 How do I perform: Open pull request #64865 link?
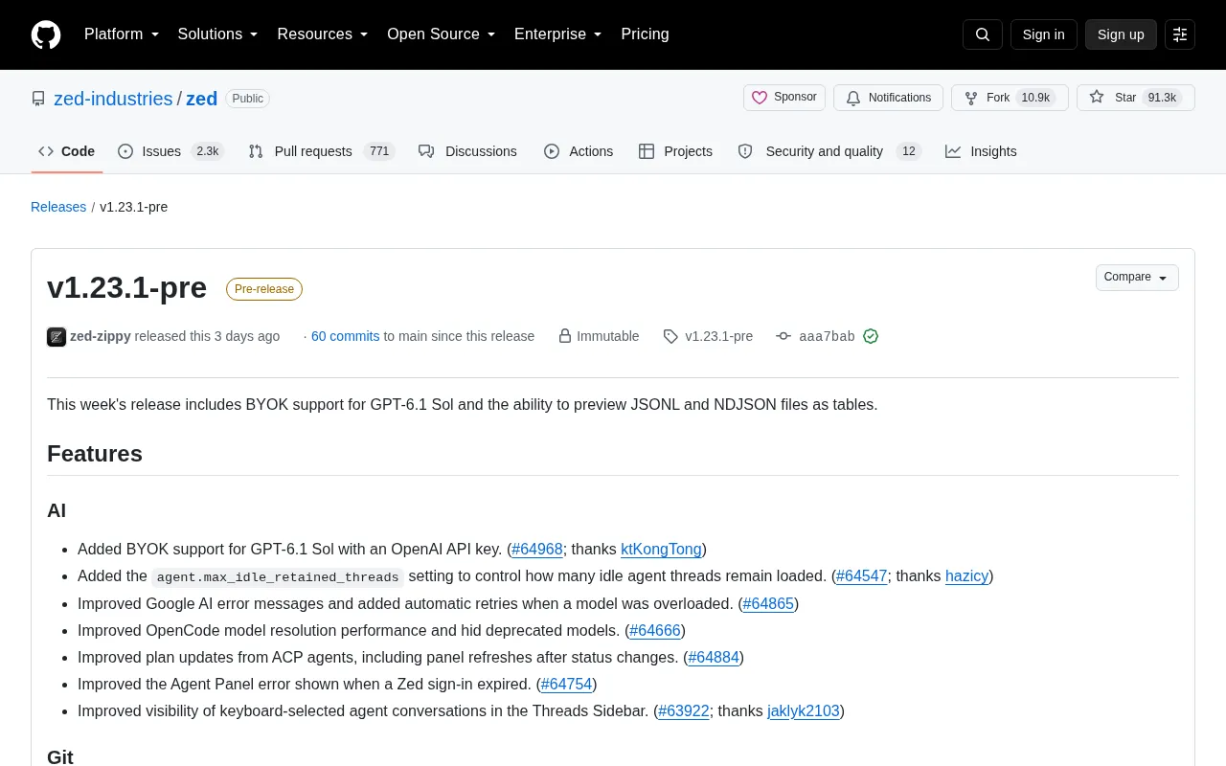(x=768, y=603)
